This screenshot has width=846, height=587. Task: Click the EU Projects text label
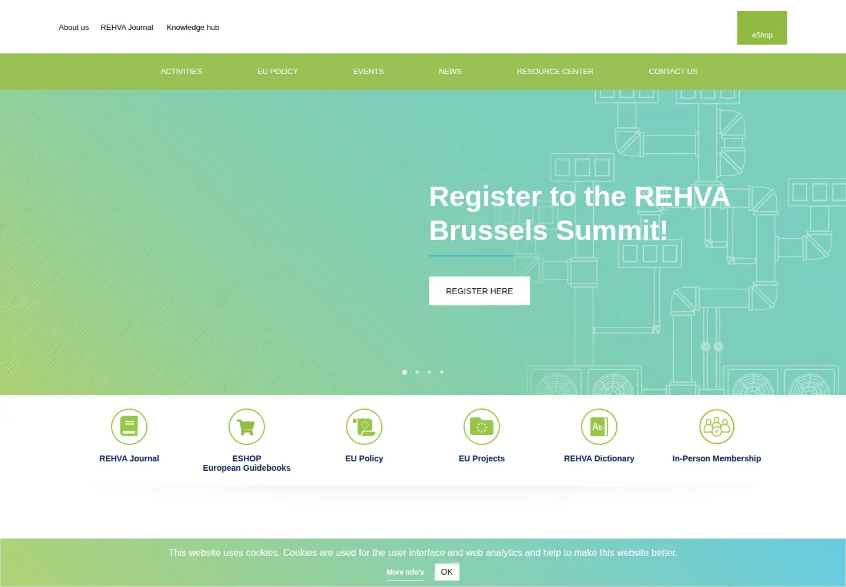(x=482, y=458)
